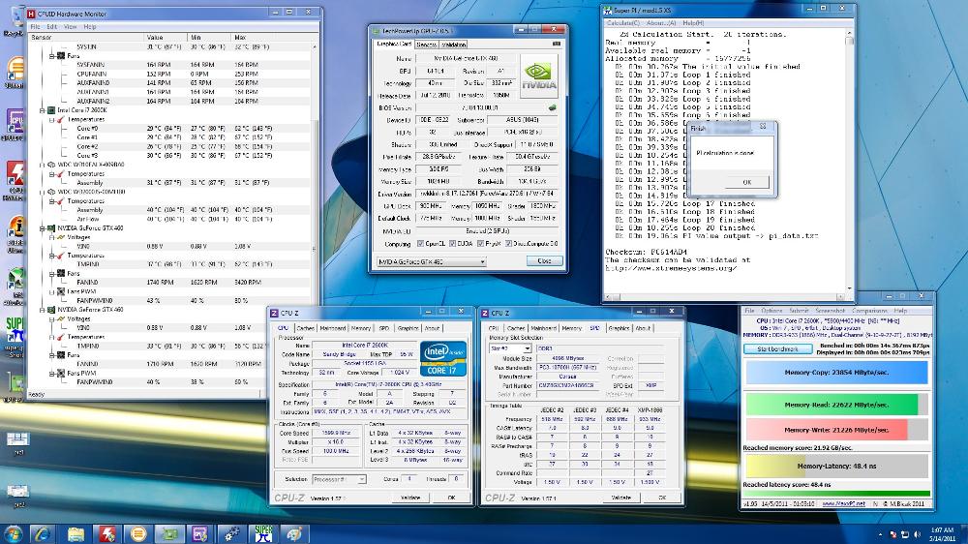Open the Processor #1 selection dropdown in CPU-Z
The height and width of the screenshot is (544, 968).
click(339, 479)
